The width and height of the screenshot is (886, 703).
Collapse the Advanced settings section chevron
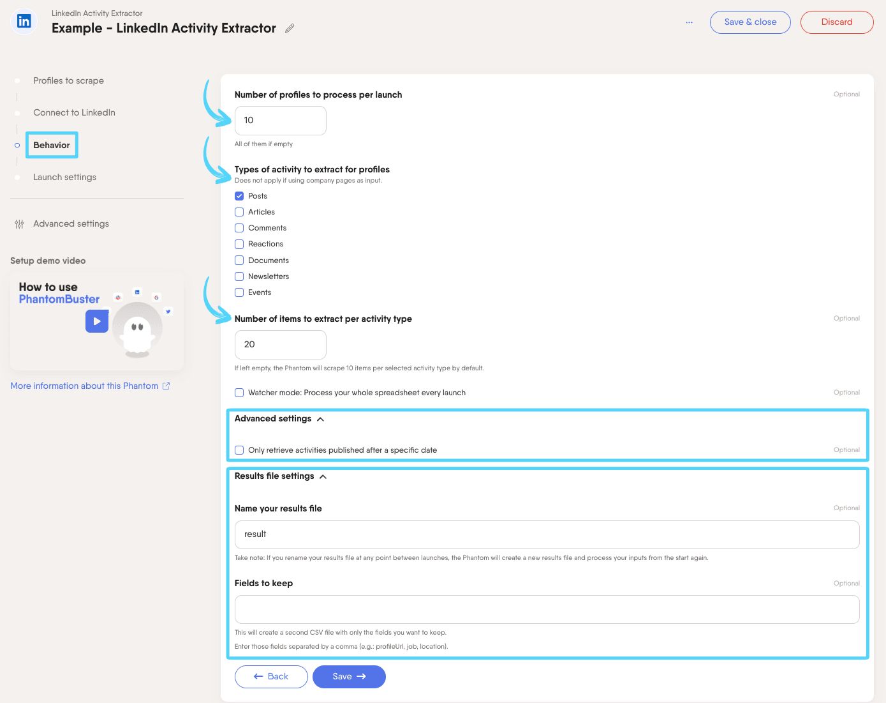click(x=320, y=419)
